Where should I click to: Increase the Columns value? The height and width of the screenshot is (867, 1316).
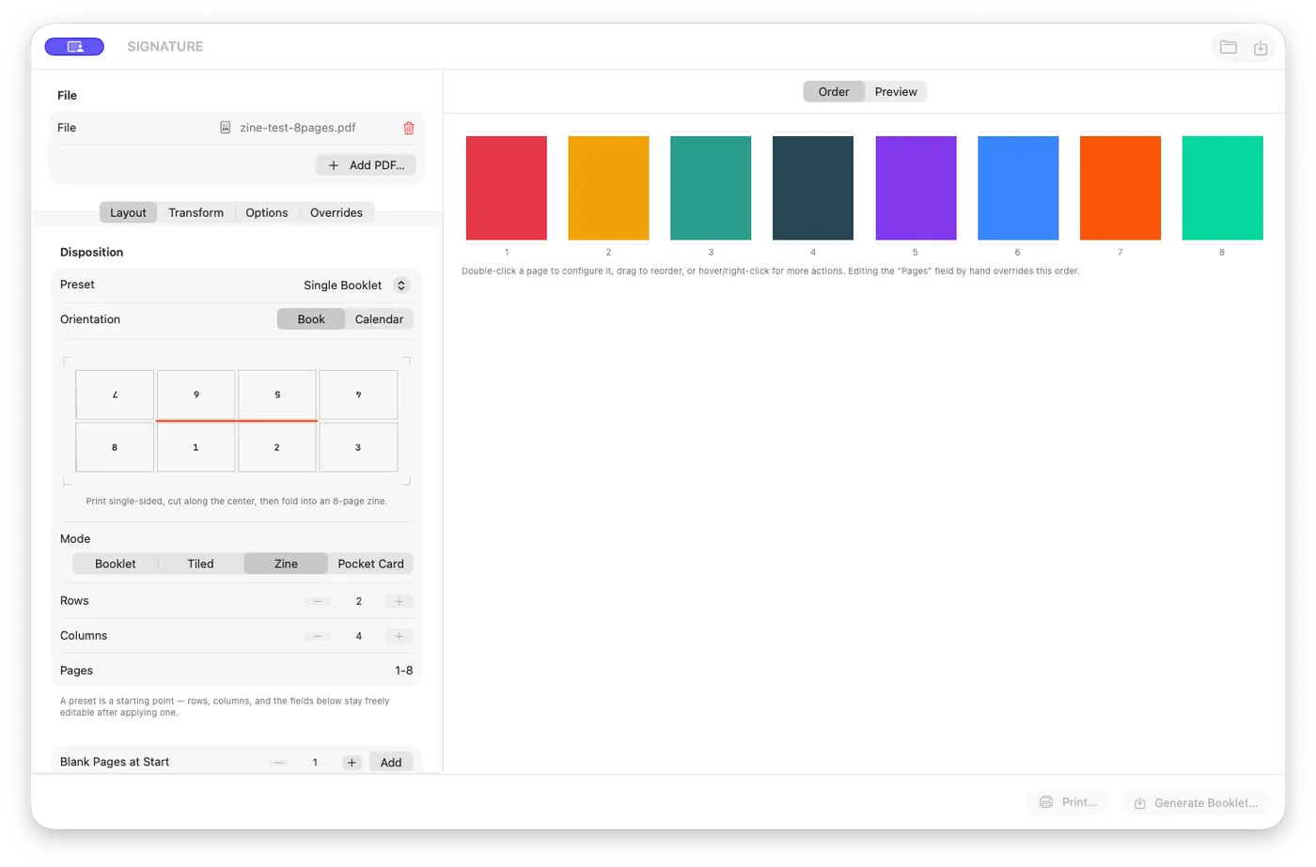(399, 636)
